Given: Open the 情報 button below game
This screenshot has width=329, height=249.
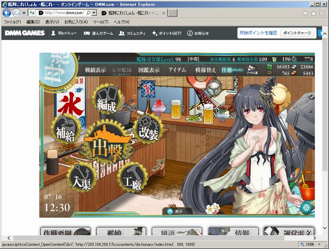Looking at the screenshot, I should coord(233,231).
